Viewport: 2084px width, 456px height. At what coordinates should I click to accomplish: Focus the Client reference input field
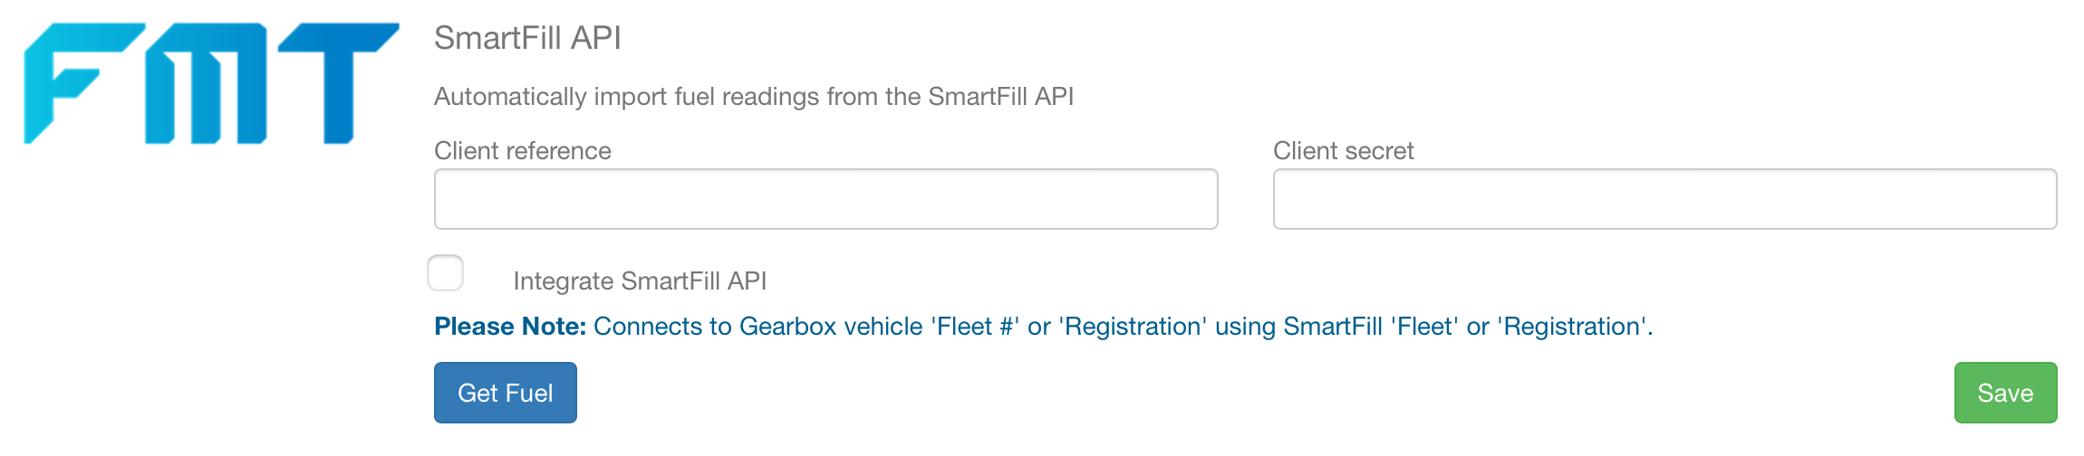825,199
